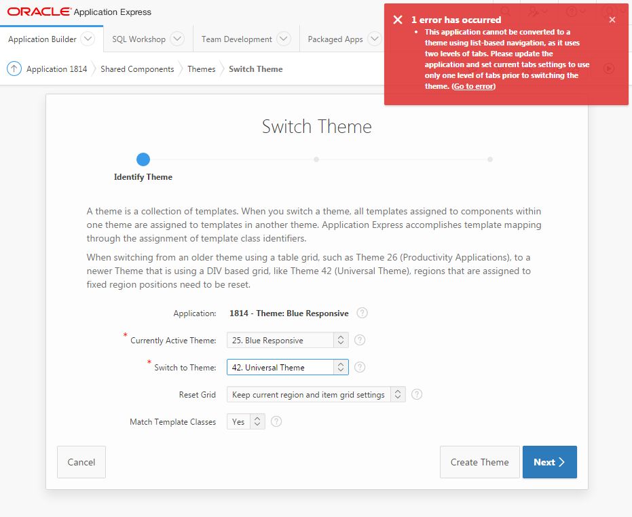The height and width of the screenshot is (517, 632).
Task: Open help for Match Template Classes
Action: 276,421
